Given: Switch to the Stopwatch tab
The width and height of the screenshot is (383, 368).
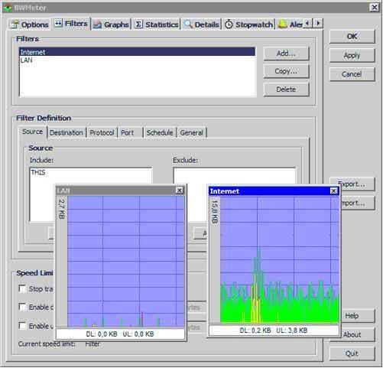Looking at the screenshot, I should 249,24.
